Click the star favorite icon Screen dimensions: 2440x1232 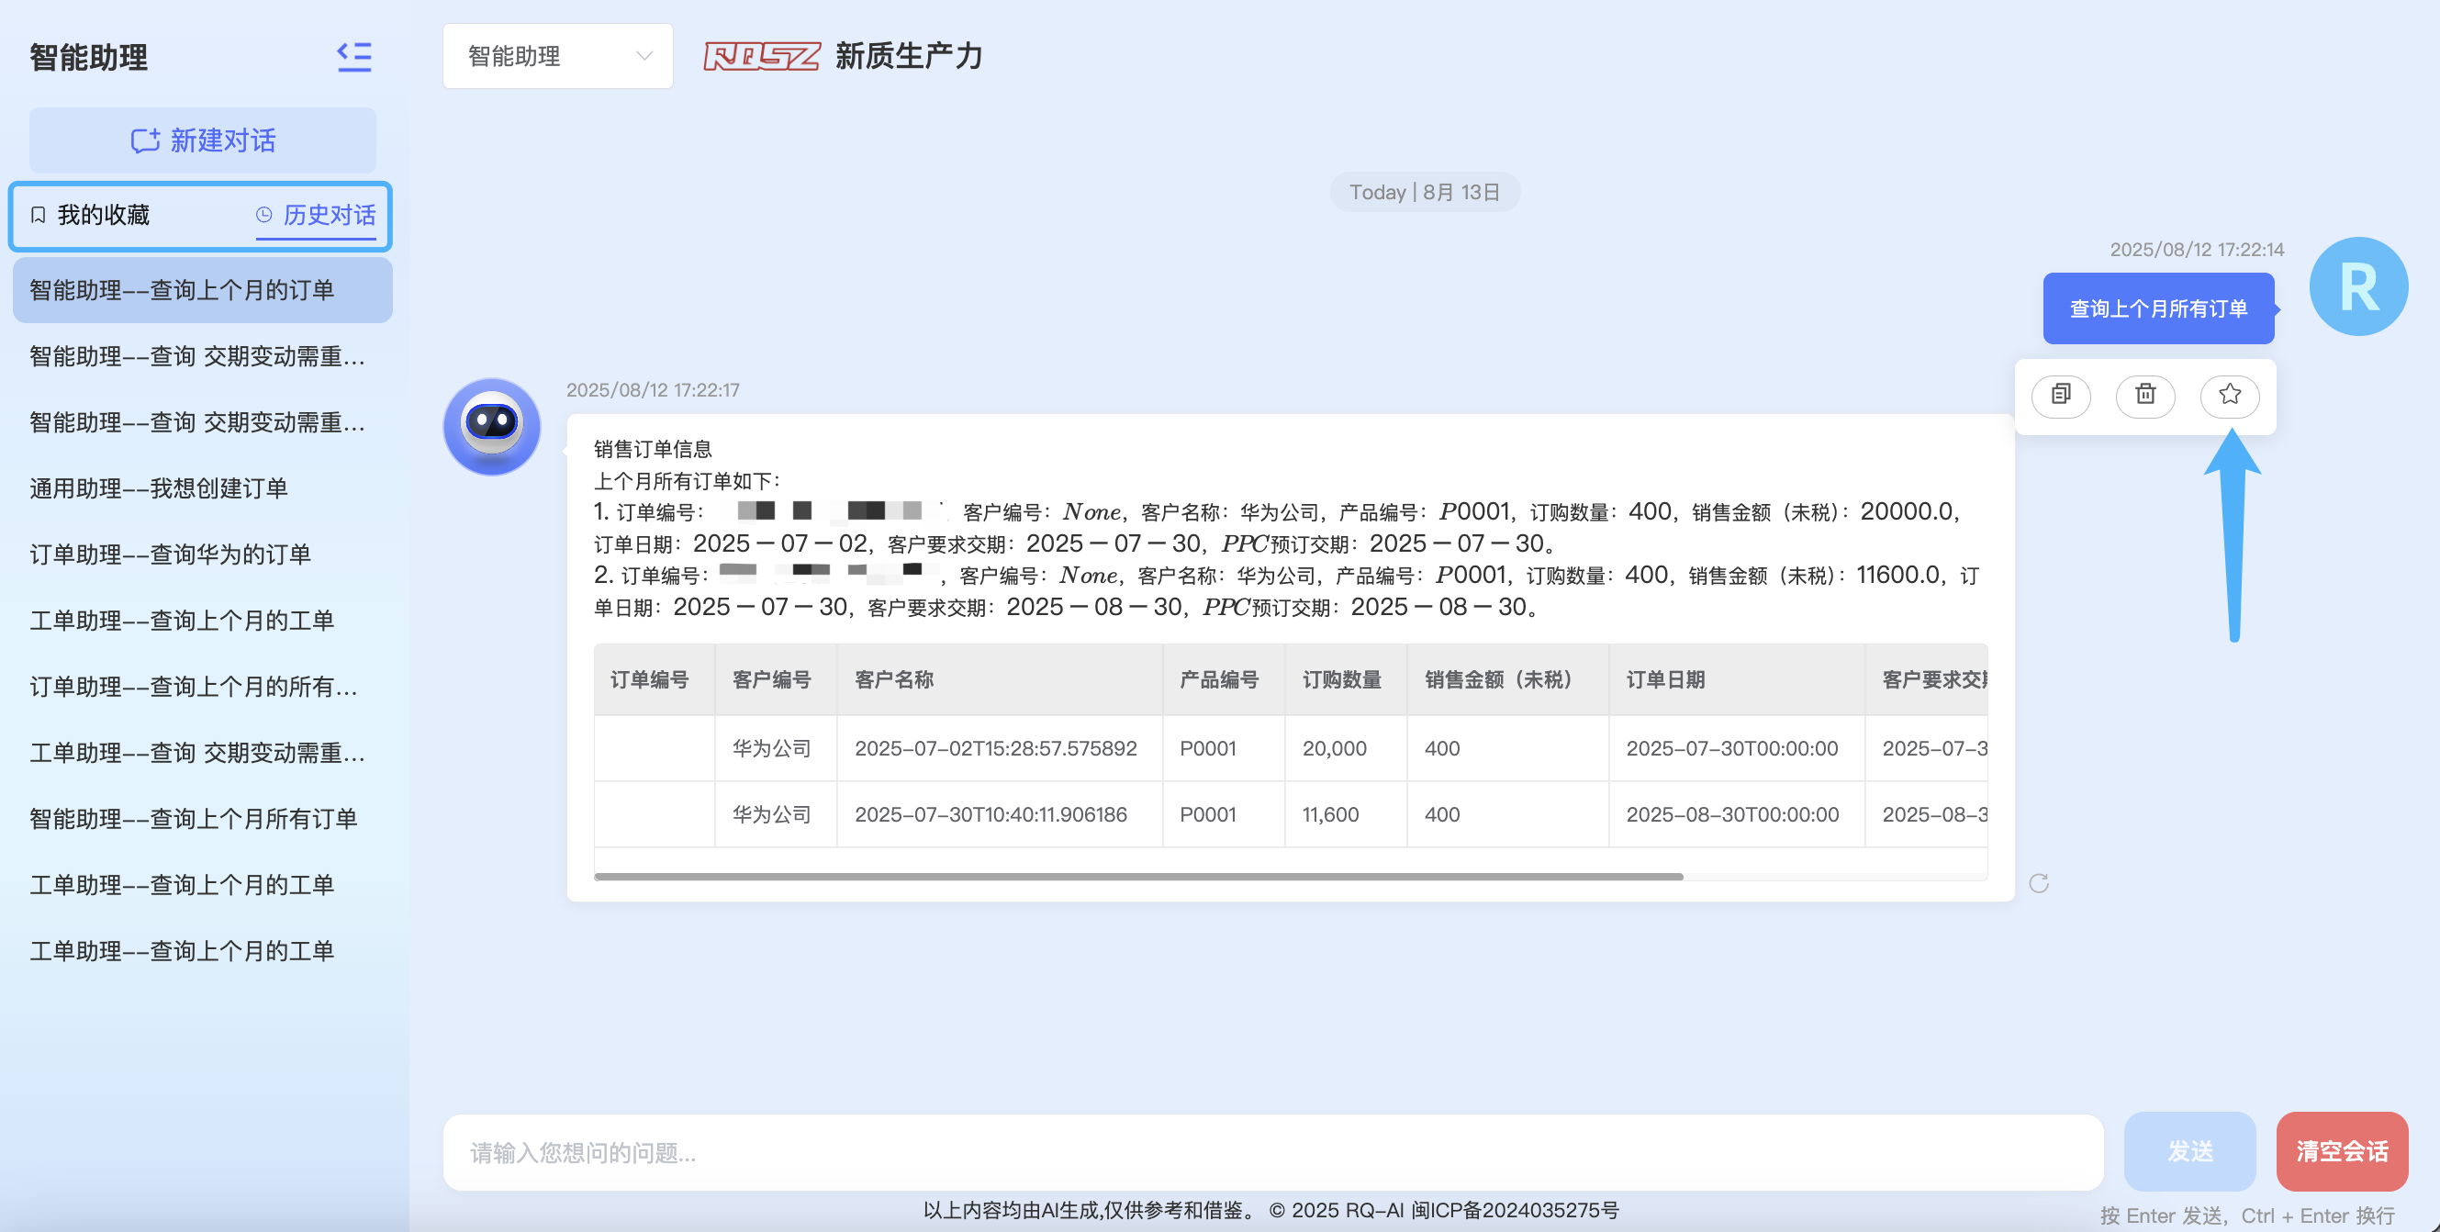[x=2229, y=395]
